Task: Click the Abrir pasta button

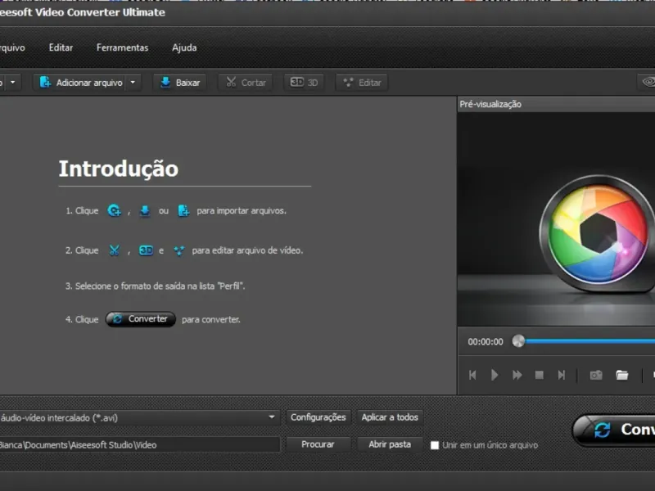Action: pos(390,444)
